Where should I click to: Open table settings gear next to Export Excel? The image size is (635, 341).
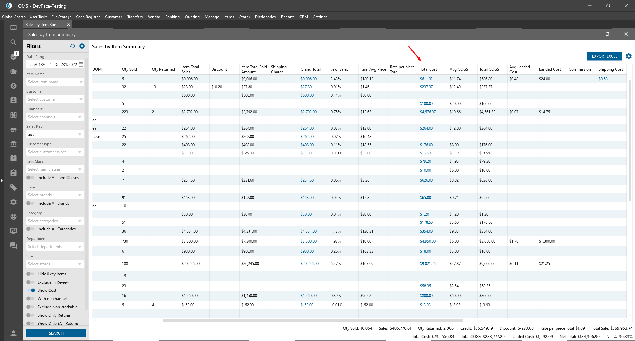(x=628, y=56)
